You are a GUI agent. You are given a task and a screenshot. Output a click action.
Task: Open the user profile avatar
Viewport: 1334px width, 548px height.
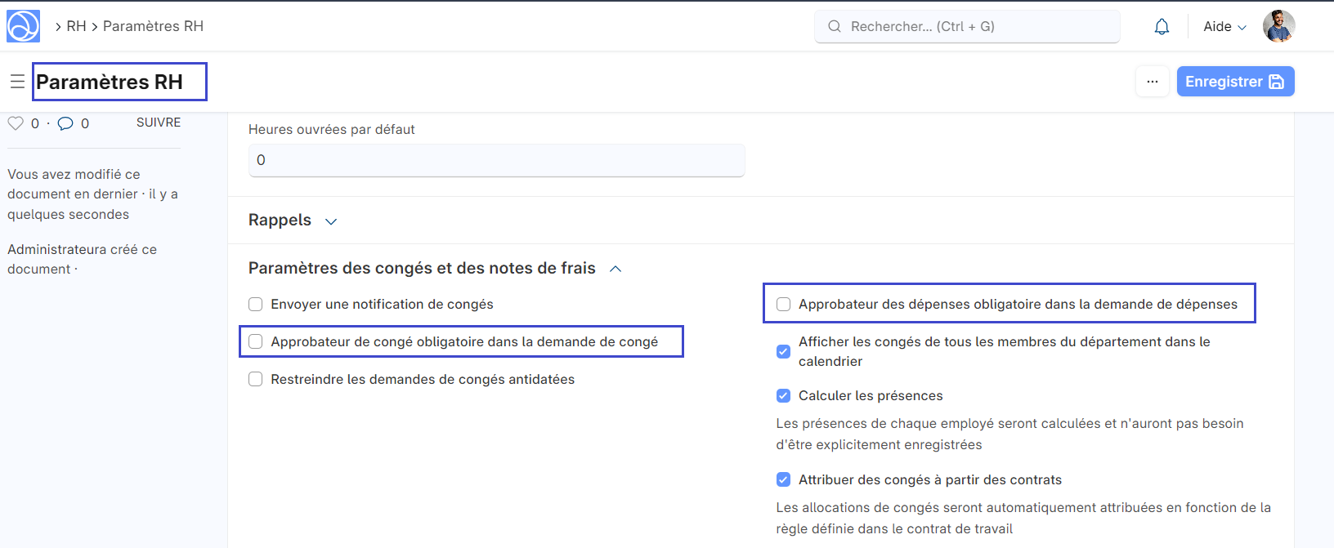pyautogui.click(x=1278, y=26)
